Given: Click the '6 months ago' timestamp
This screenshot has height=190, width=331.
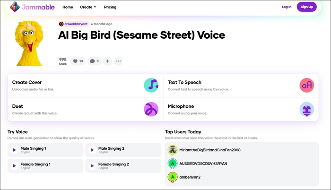Looking at the screenshot, I should (102, 24).
